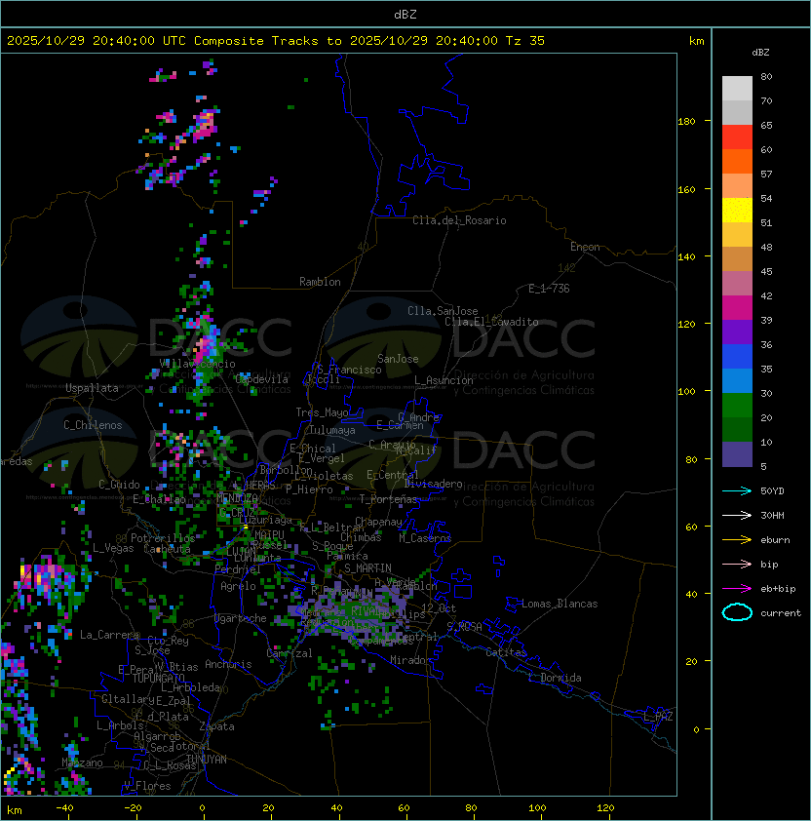Image resolution: width=811 pixels, height=821 pixels.
Task: Click the 'Manzano' map label
Action: click(82, 762)
